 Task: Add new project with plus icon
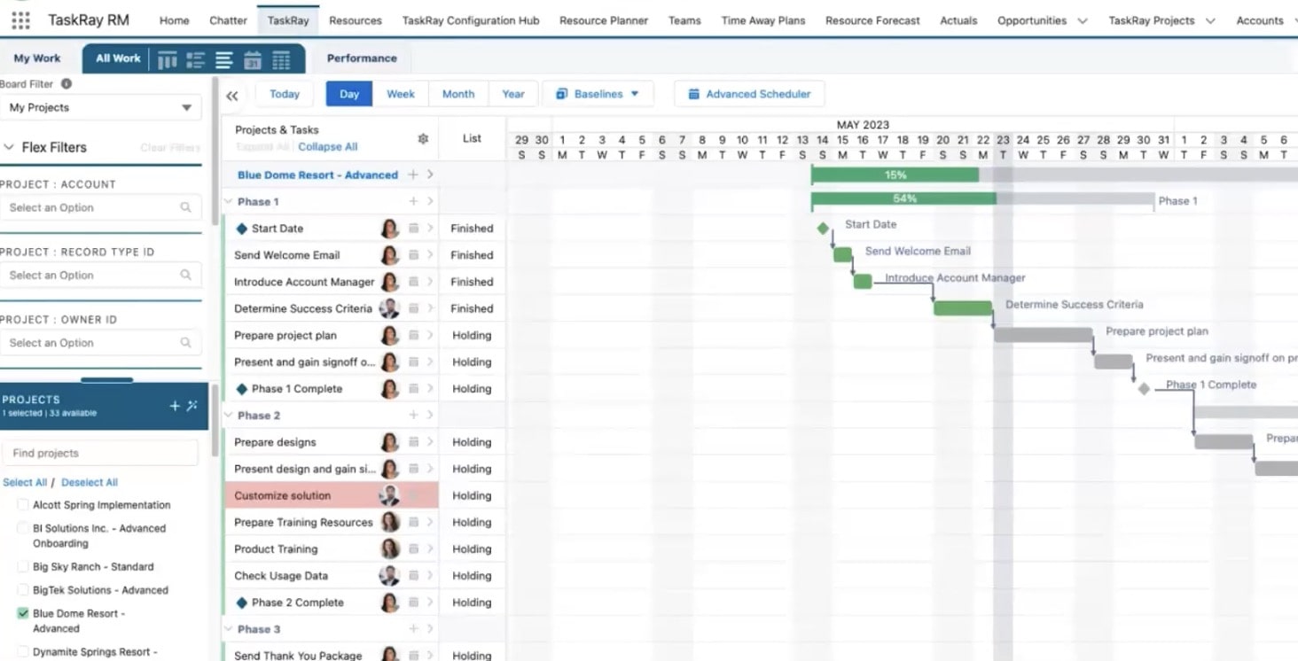pyautogui.click(x=175, y=406)
